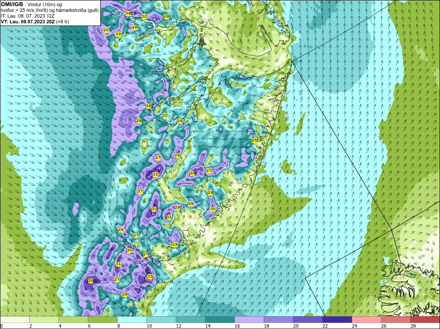Select the 26–28 m/s salmon red swatch
This screenshot has height=329, width=440.
[396, 319]
